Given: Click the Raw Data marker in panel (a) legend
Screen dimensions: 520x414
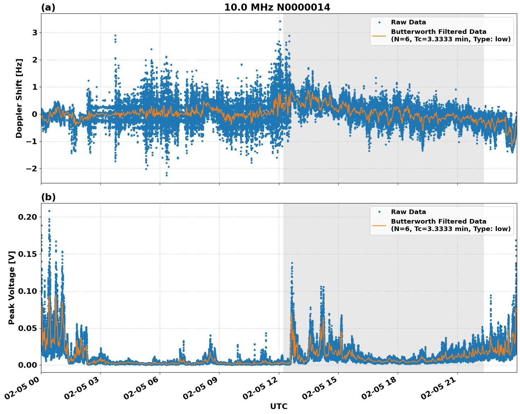Looking at the screenshot, I should tap(379, 22).
